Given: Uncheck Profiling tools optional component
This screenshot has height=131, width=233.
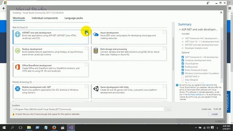Looking at the screenshot, I should pyautogui.click(x=183, y=67).
